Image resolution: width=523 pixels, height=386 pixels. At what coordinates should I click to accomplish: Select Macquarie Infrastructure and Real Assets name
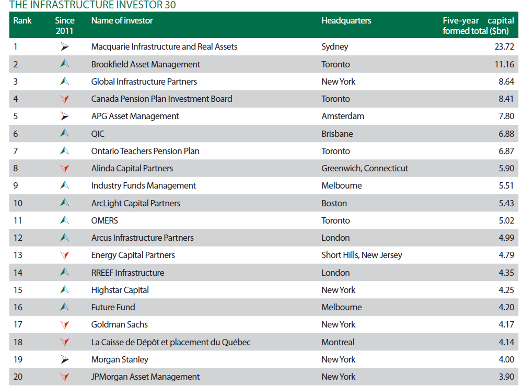pyautogui.click(x=165, y=46)
